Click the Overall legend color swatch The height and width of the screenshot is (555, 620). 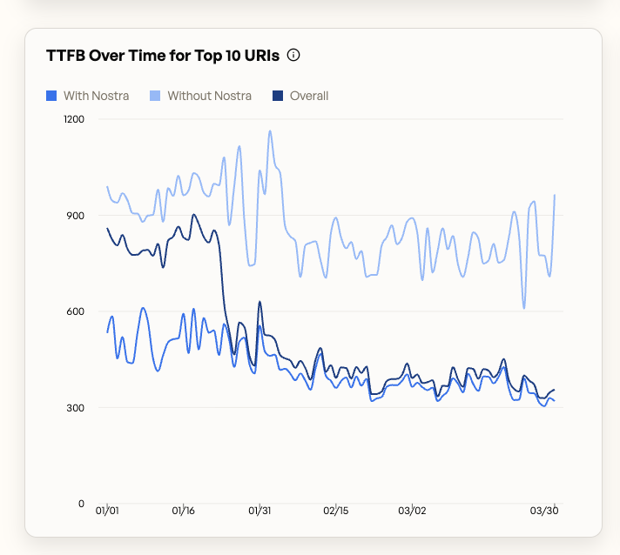[x=278, y=96]
